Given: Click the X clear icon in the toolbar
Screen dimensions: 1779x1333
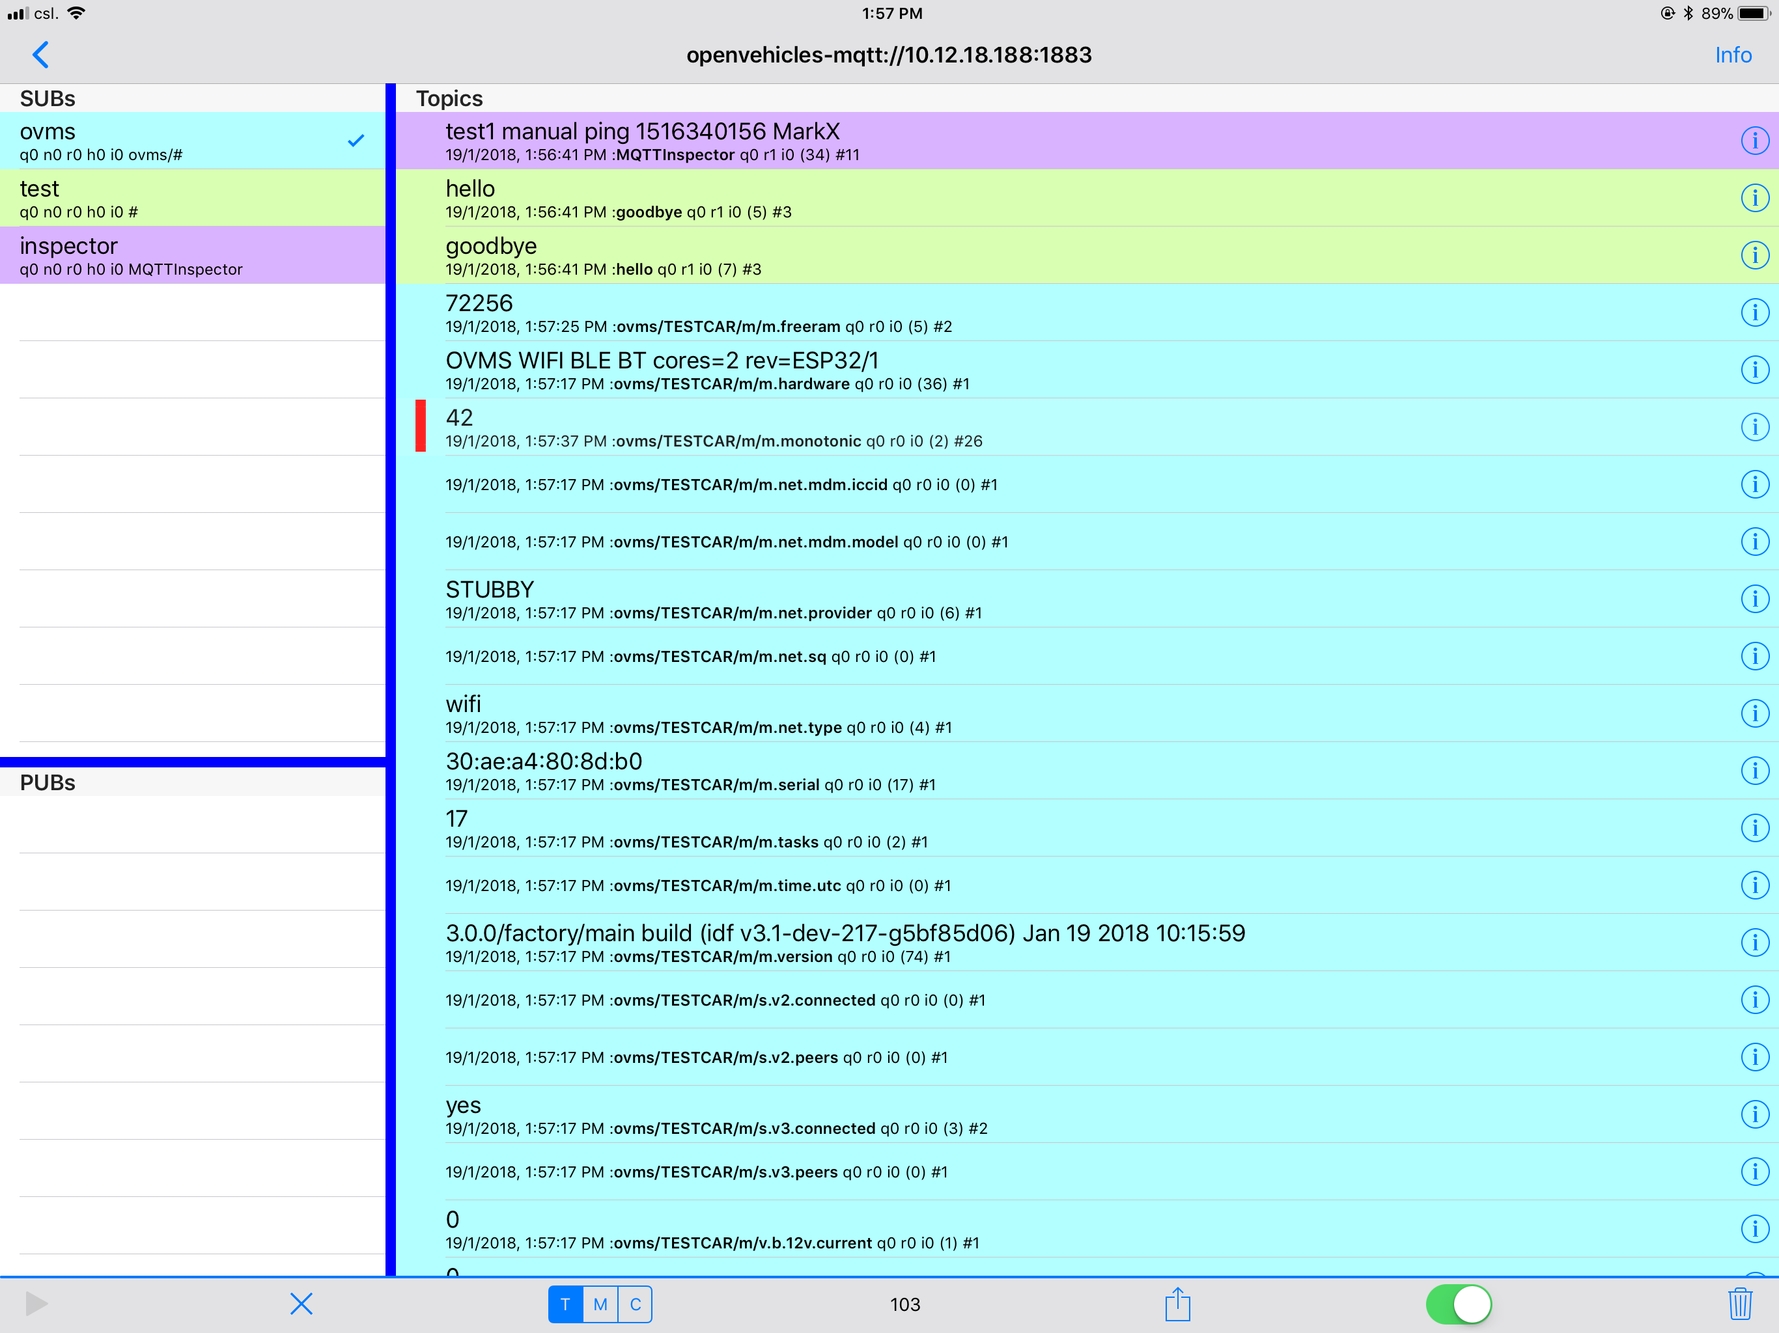Looking at the screenshot, I should [x=301, y=1304].
